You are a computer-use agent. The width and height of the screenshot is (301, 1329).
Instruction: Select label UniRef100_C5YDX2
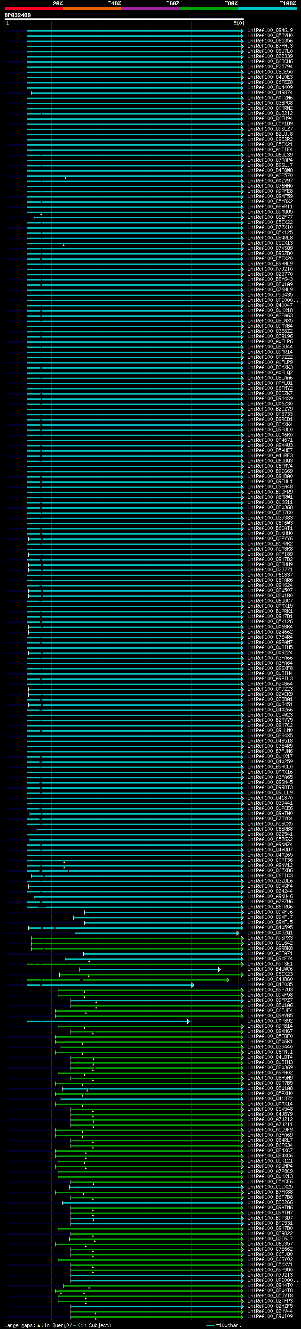(270, 201)
